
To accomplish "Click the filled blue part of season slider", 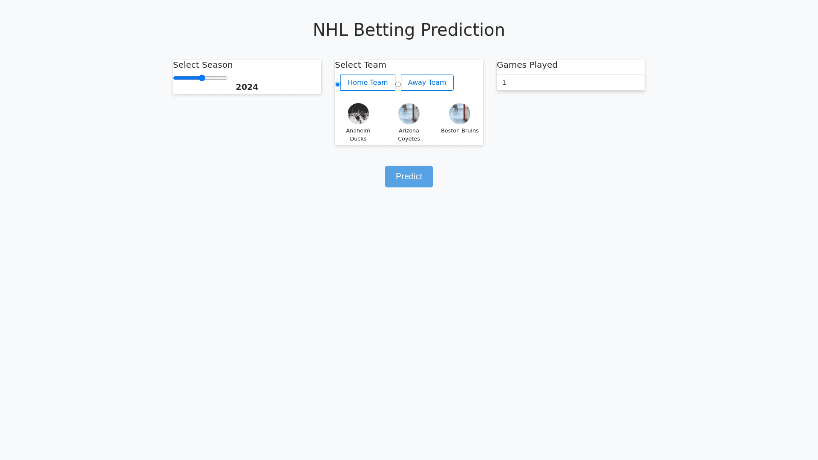I will [x=186, y=78].
